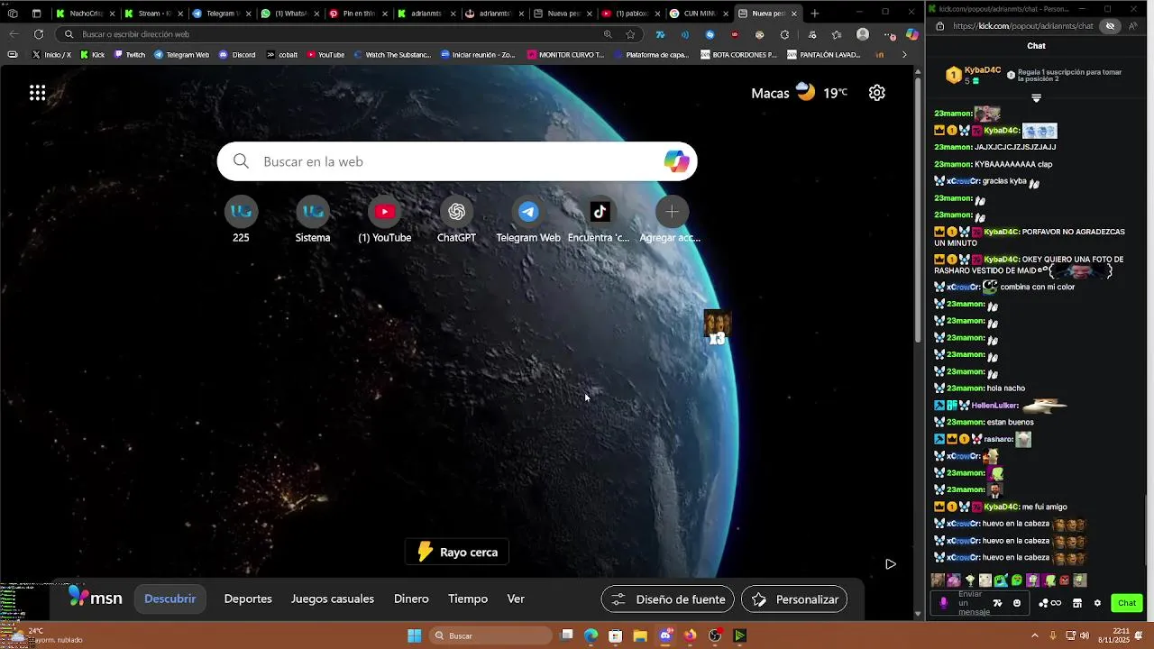This screenshot has width=1154, height=649.
Task: Switch to the NachoCrisp Kick tab
Action: pos(85,14)
